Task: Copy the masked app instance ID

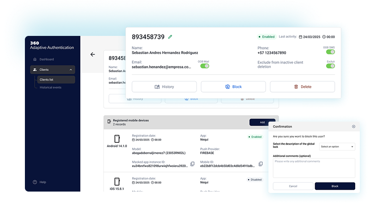Action: pyautogui.click(x=192, y=165)
